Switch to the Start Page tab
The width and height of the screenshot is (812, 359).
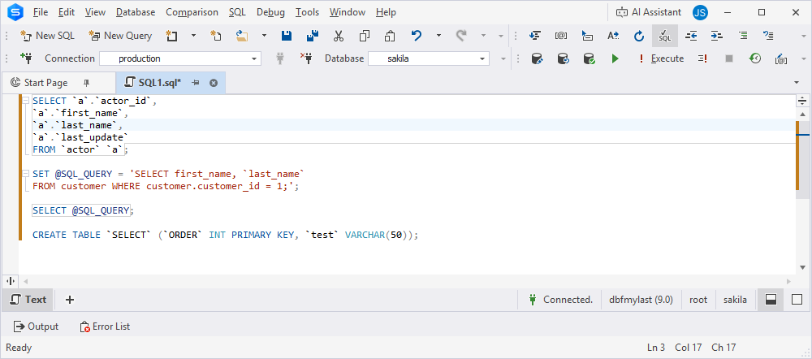46,83
